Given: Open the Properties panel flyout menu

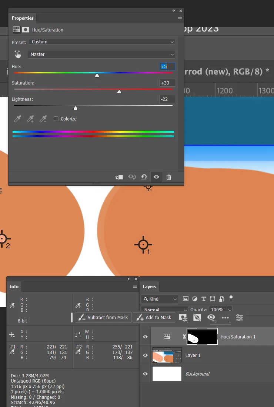Looking at the screenshot, I should point(180,18).
